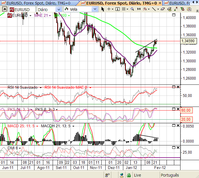199x178 pixels.
Task: Click the EURUSD symbol input field
Action: coord(23,9)
